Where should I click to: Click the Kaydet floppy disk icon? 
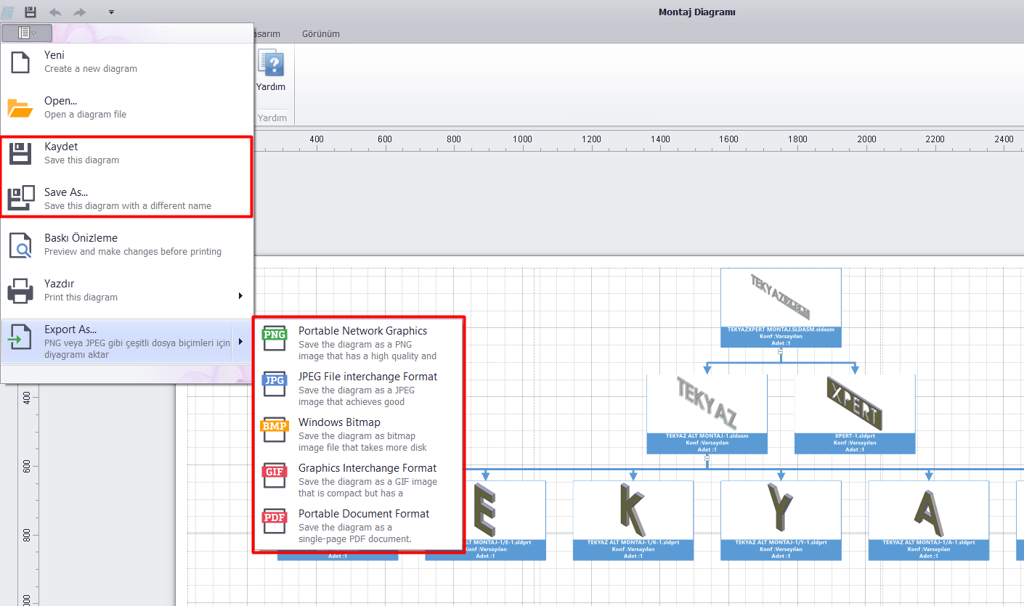point(20,153)
